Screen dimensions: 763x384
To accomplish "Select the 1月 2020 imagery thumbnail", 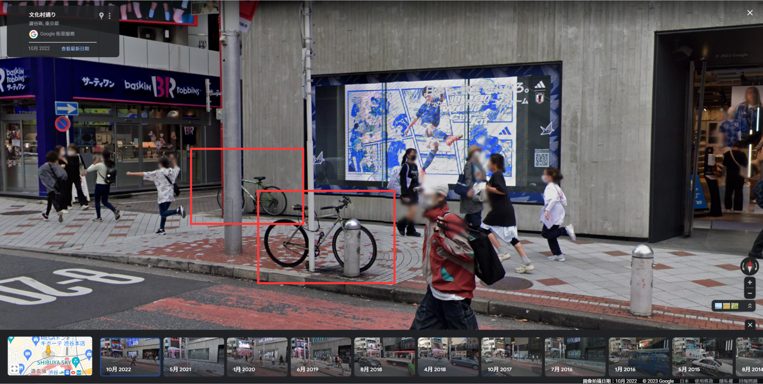I will pyautogui.click(x=257, y=357).
